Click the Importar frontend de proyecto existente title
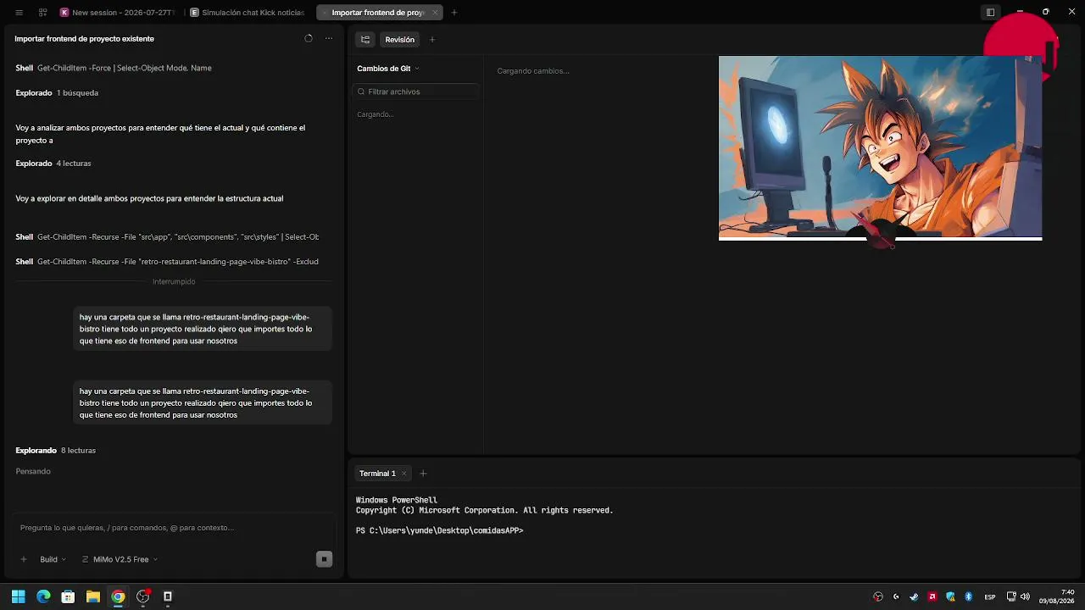 tap(85, 39)
